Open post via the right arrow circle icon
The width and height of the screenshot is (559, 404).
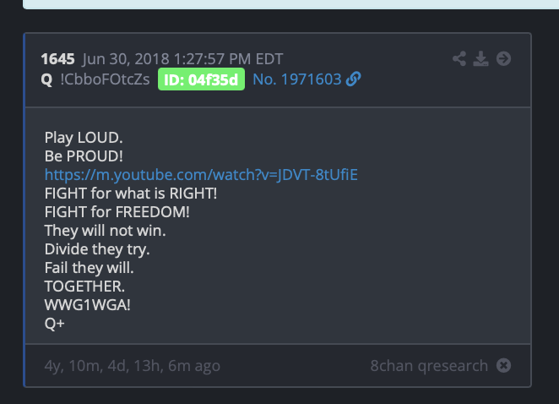tap(504, 59)
